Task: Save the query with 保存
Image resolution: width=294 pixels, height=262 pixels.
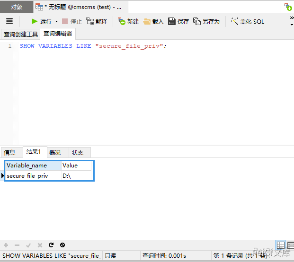Action: pyautogui.click(x=178, y=21)
